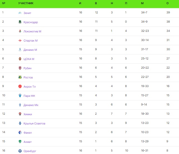Image resolution: width=179 pixels, height=154 pixels.
Task: Open the Зенит team link
Action: (x=28, y=13)
